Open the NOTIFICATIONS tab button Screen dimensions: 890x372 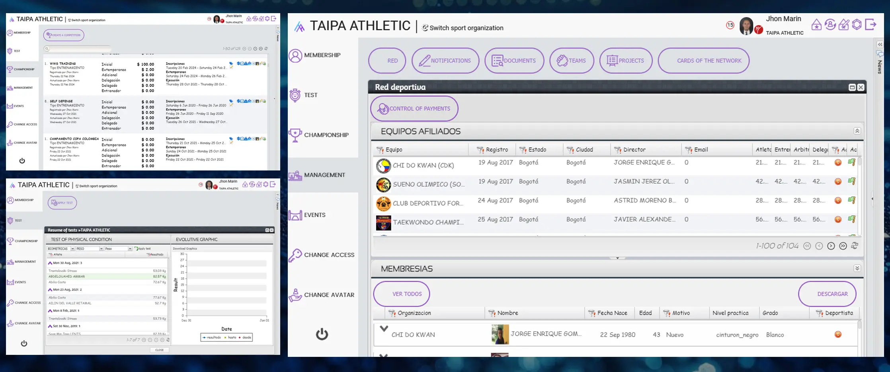coord(445,61)
